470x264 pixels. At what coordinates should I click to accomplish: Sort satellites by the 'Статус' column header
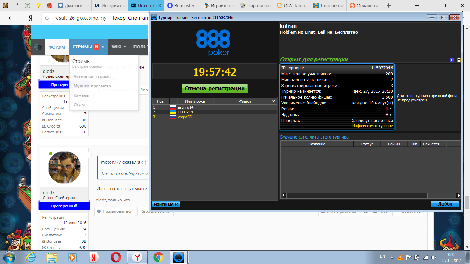tap(367, 144)
